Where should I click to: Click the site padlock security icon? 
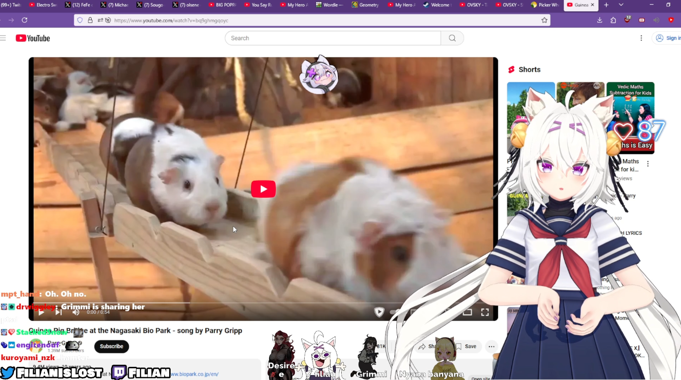(90, 20)
